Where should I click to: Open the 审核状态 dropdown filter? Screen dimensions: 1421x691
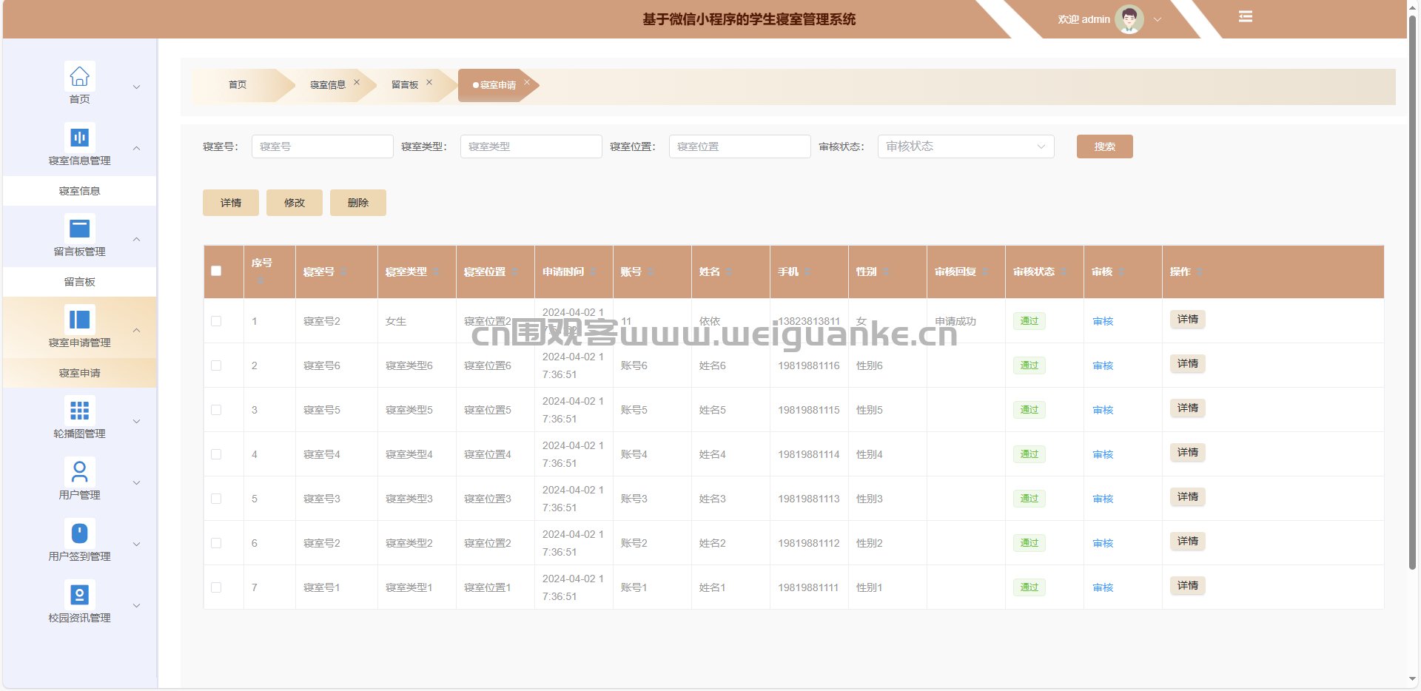point(965,146)
